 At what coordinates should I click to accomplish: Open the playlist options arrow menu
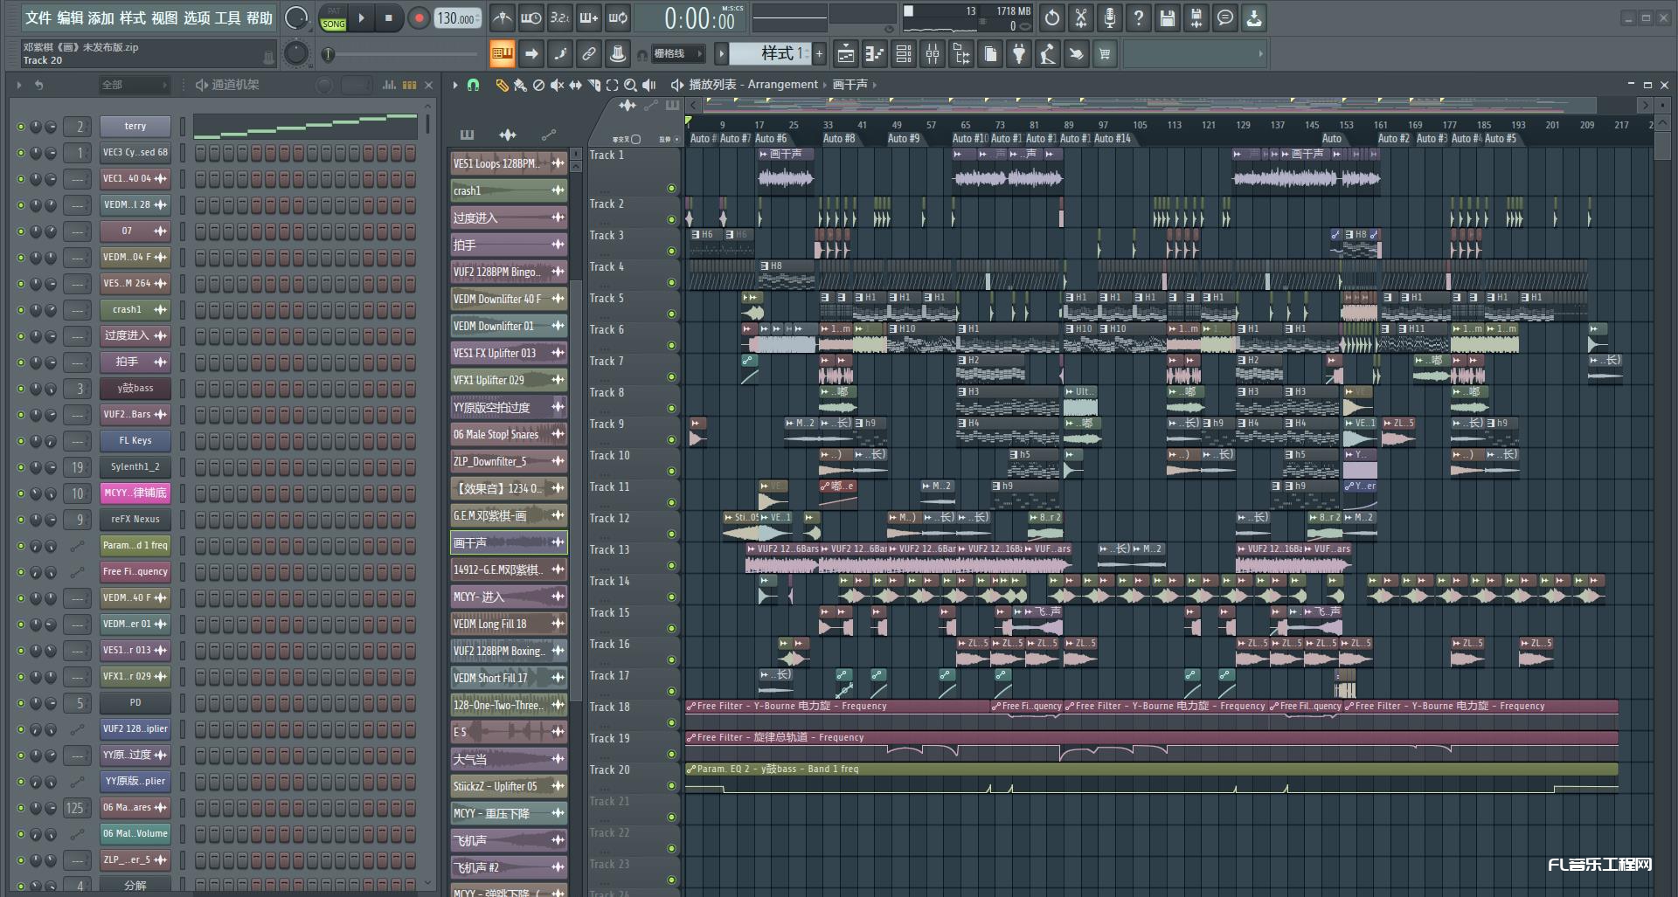(454, 85)
